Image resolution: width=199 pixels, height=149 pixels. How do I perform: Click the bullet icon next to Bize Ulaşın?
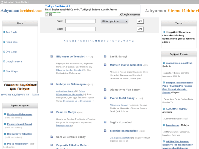coord(4,71)
